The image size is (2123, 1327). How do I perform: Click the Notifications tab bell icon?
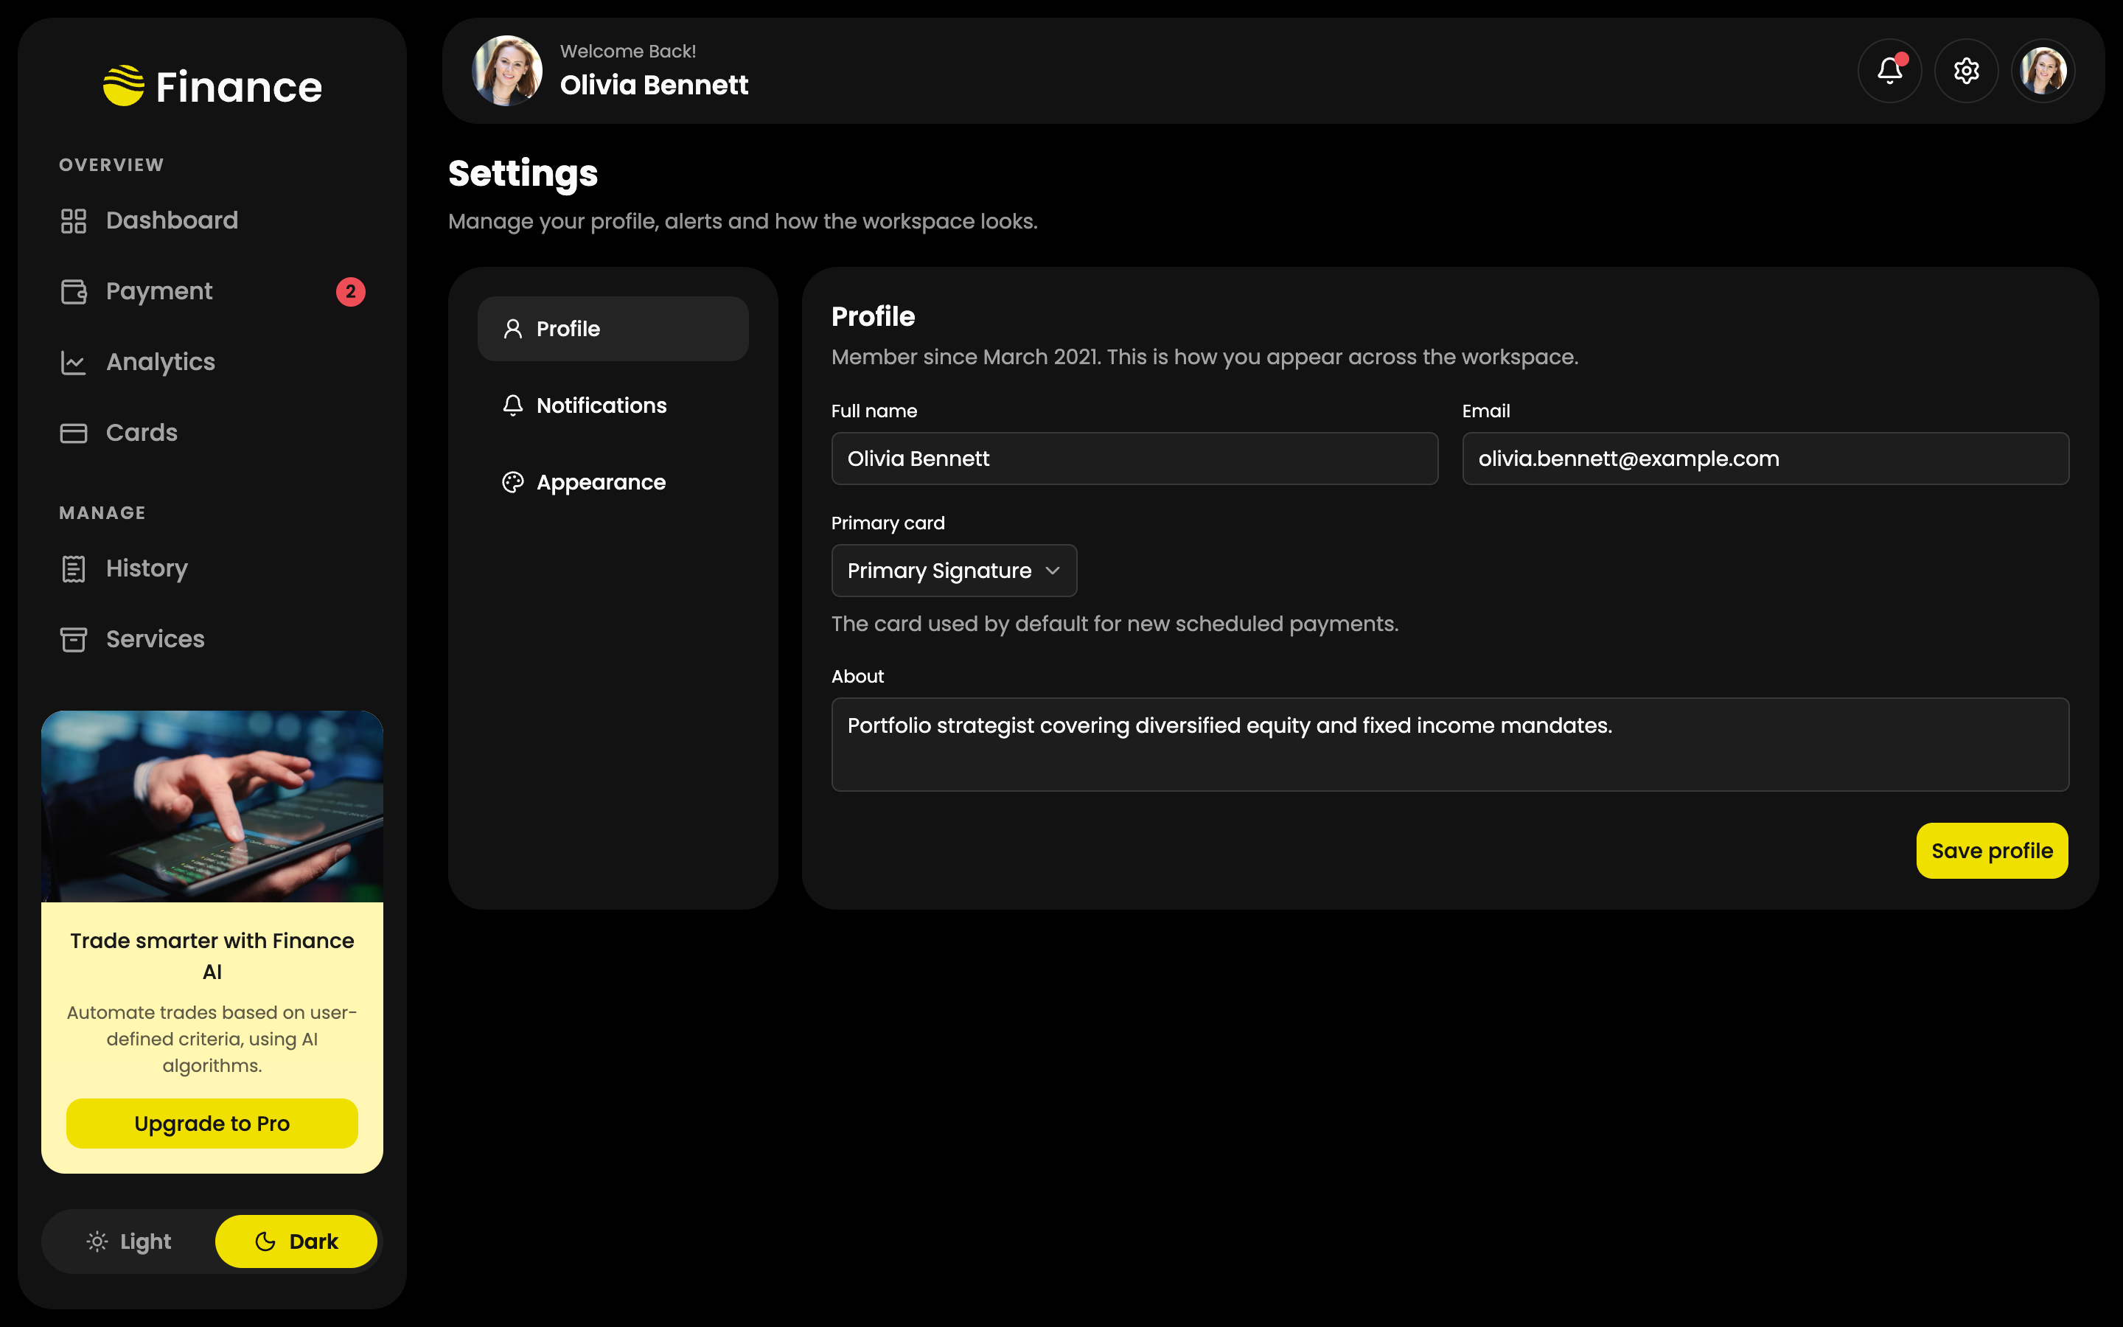point(512,405)
